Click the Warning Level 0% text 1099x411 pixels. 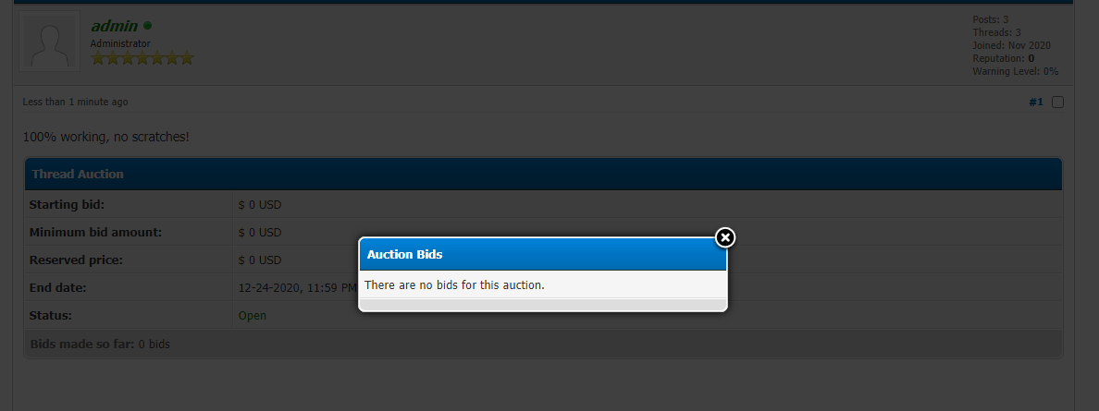[1015, 71]
